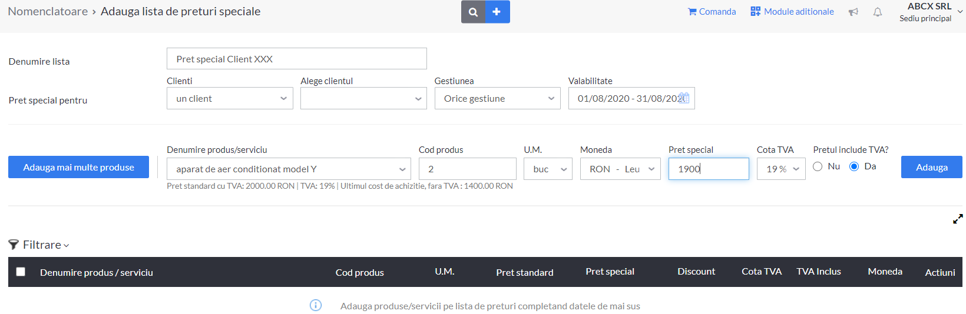Click the Filtrare funnel icon

14,245
